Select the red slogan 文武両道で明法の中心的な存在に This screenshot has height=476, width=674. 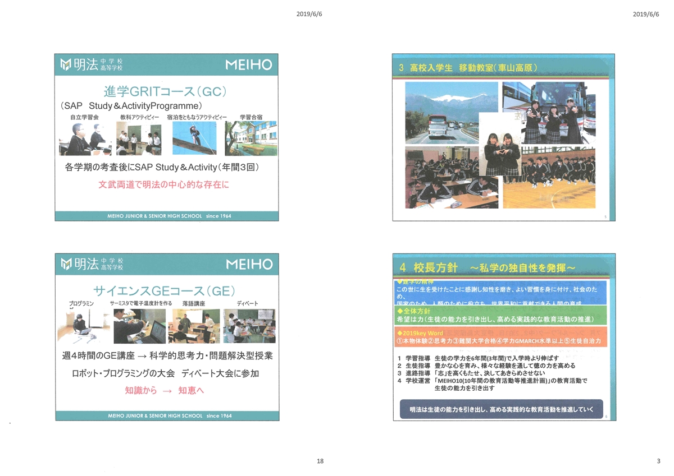coord(164,184)
